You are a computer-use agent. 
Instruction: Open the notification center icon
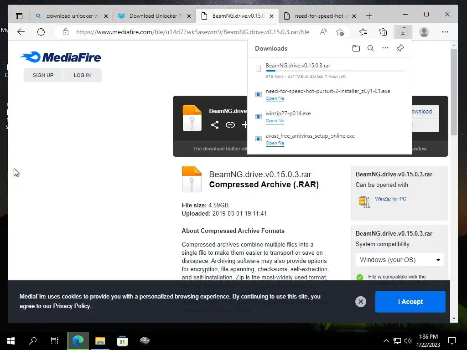click(452, 341)
